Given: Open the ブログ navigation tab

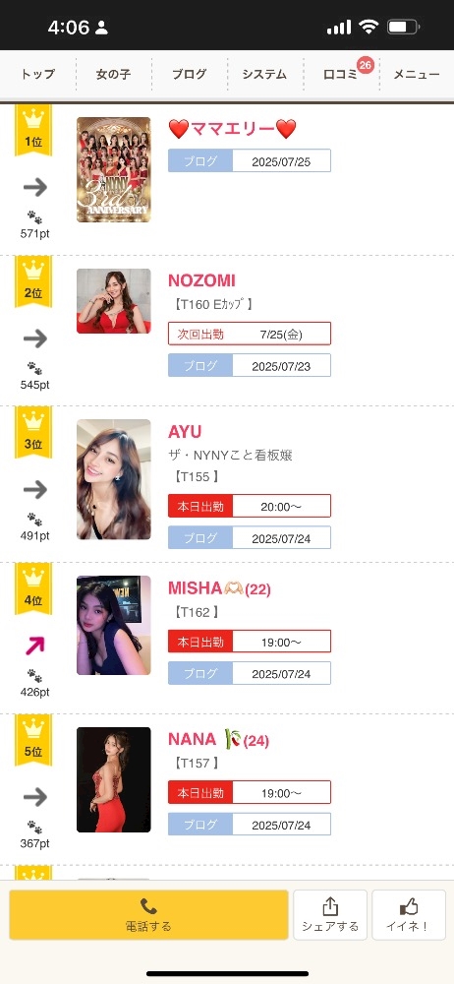Looking at the screenshot, I should [190, 74].
